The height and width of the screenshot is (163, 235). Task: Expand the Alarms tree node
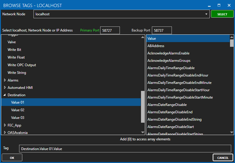tap(5, 80)
